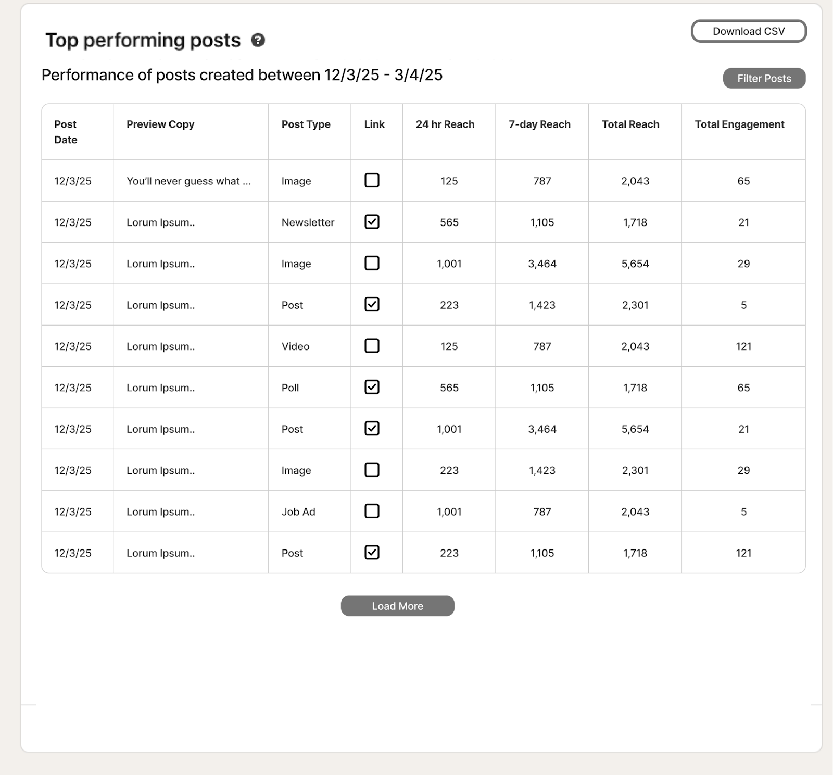Screen dimensions: 833x775
Task: Open the help icon beside Top performing posts
Action: 258,40
